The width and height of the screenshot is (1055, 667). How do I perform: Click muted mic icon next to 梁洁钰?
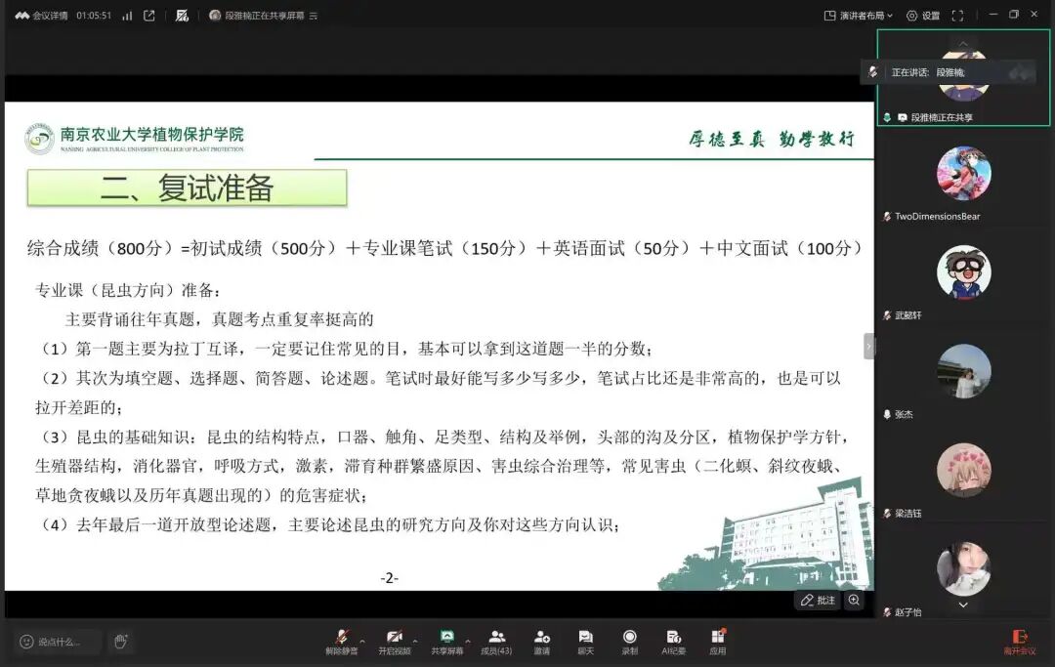(887, 513)
